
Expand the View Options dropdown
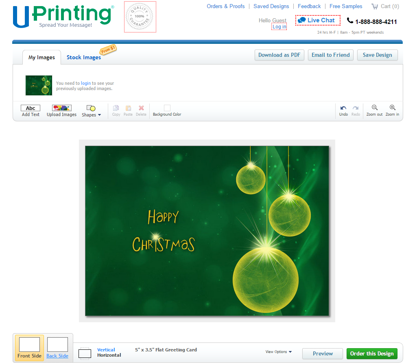pyautogui.click(x=278, y=352)
